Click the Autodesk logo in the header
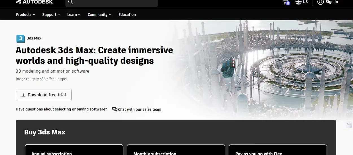Screen dimensions: 353x155 [x=34, y=2]
